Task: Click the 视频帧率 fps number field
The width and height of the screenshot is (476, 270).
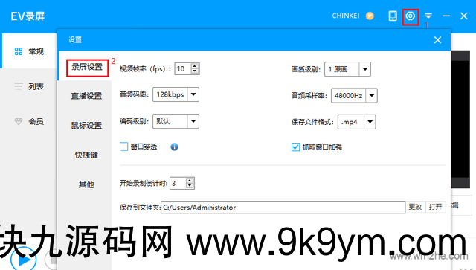Action: (x=183, y=68)
